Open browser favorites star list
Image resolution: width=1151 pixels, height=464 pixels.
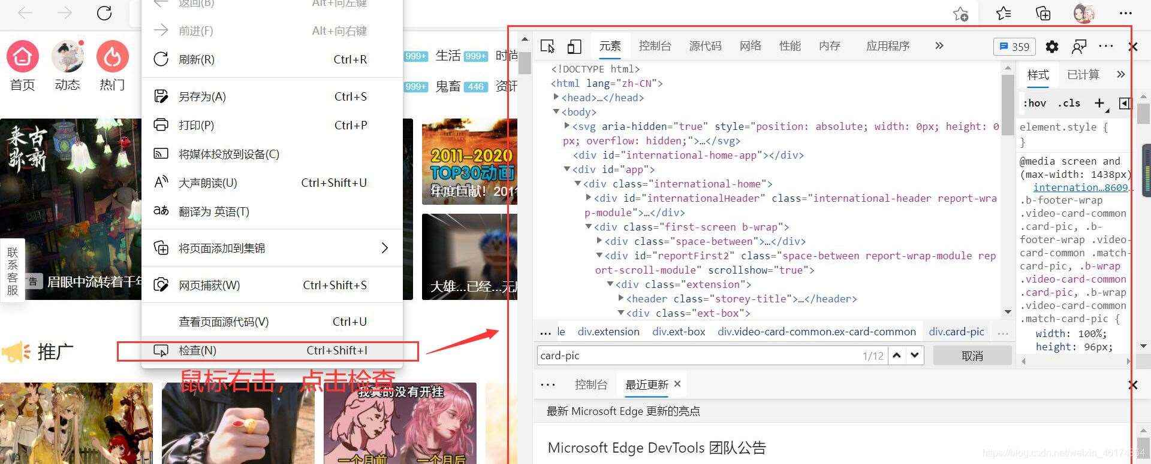1003,13
